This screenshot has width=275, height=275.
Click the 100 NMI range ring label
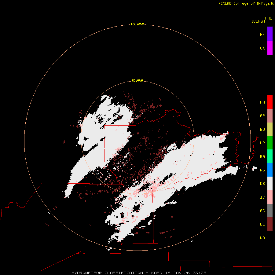137,24
